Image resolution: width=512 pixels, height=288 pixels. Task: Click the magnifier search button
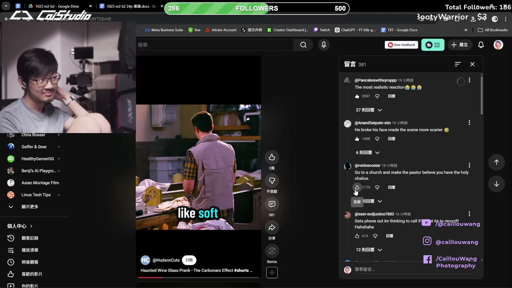coord(304,45)
